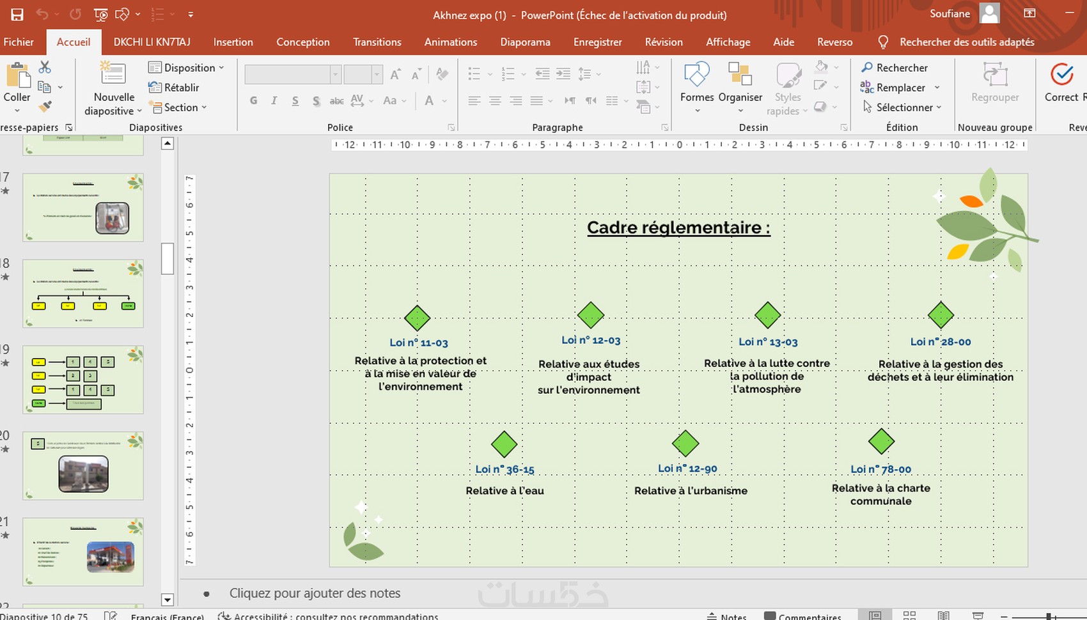The height and width of the screenshot is (620, 1087).
Task: Increase the font size
Action: (396, 75)
